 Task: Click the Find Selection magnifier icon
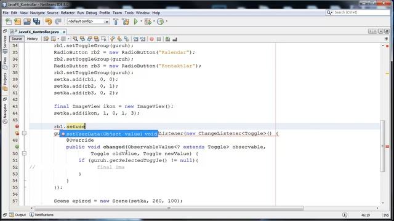pos(75,39)
